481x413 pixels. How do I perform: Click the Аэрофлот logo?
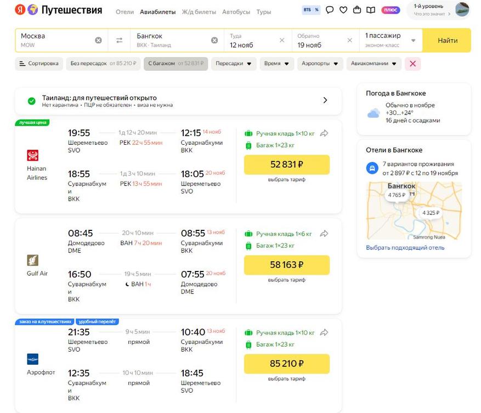(x=32, y=359)
